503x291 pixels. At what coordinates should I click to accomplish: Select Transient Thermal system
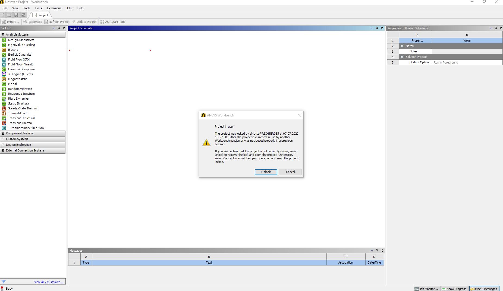click(x=20, y=123)
